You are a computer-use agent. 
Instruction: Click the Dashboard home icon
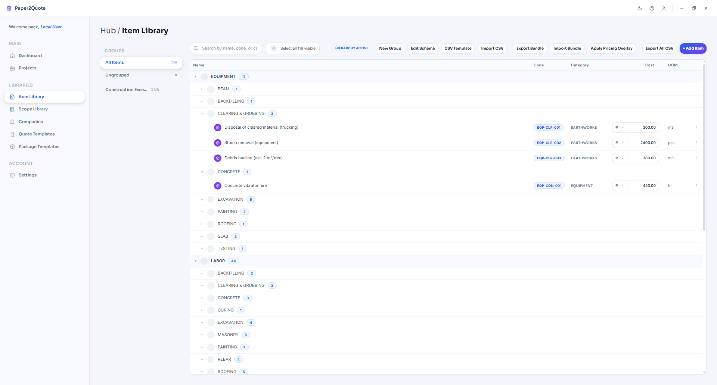click(x=12, y=56)
